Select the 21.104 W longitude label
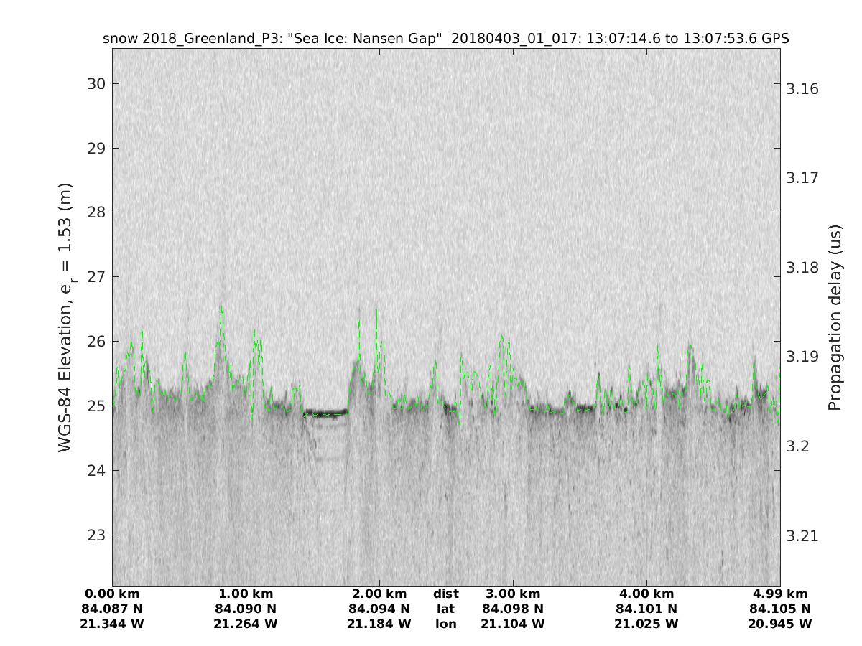 [x=513, y=624]
